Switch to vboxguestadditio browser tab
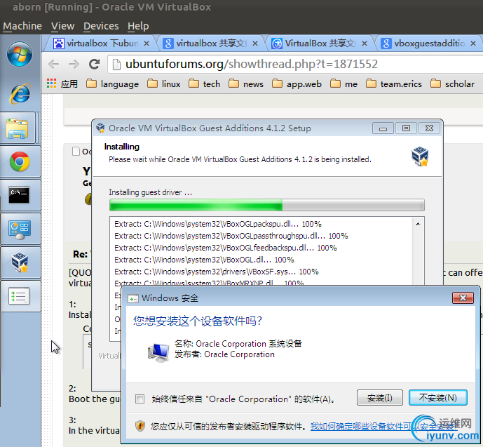The width and height of the screenshot is (483, 447). [428, 44]
